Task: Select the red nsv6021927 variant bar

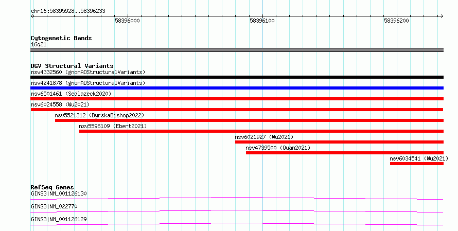Action: 339,142
